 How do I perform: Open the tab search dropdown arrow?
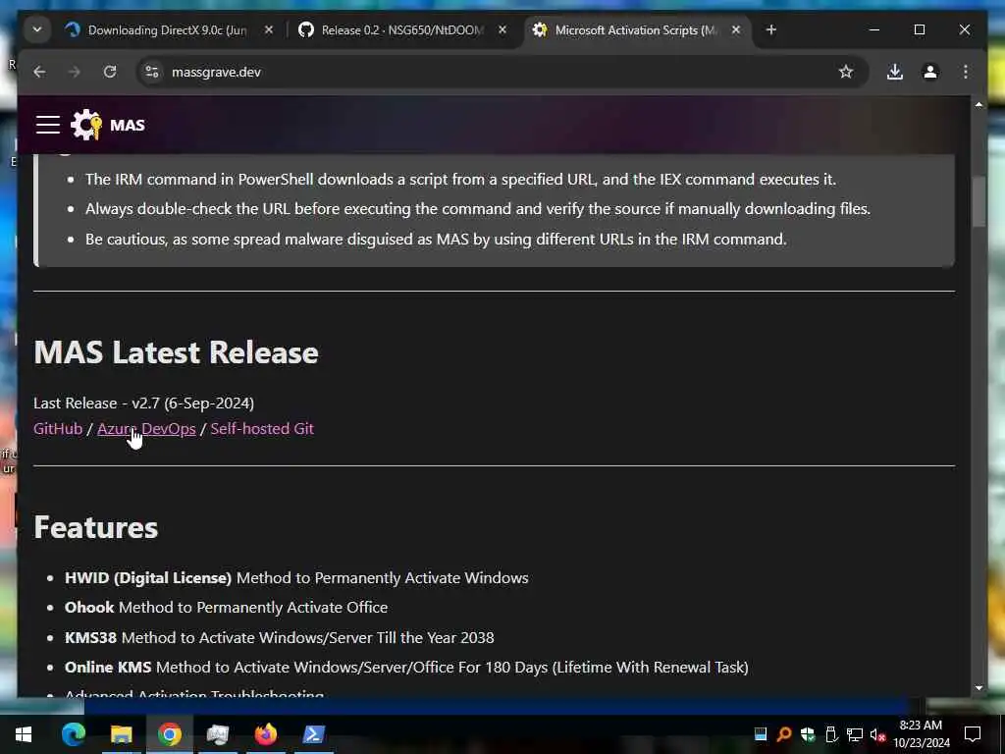[37, 29]
